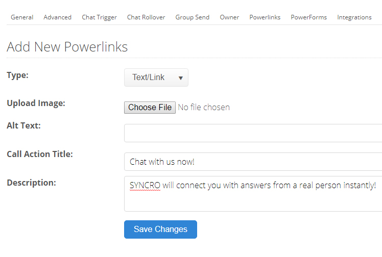Open the Owner tab
382x257 pixels.
pyautogui.click(x=229, y=17)
